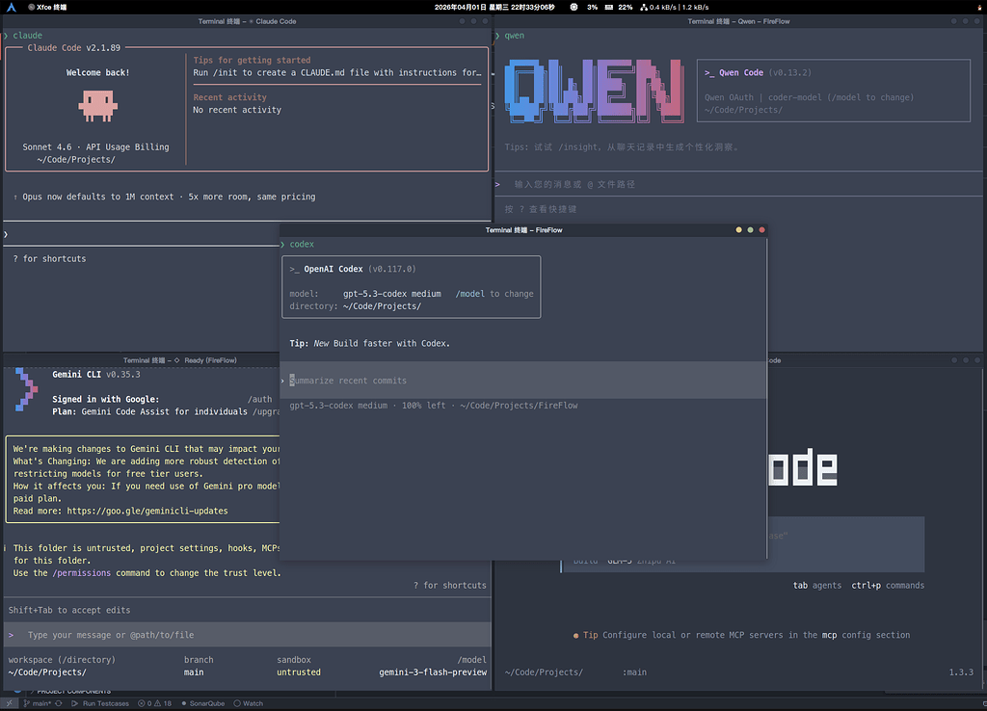The image size is (987, 711).
Task: Click the 'Qwen Code' header in the Qwen info box
Action: 741,72
